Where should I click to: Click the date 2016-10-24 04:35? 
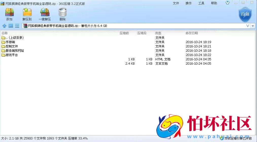tap(198, 59)
